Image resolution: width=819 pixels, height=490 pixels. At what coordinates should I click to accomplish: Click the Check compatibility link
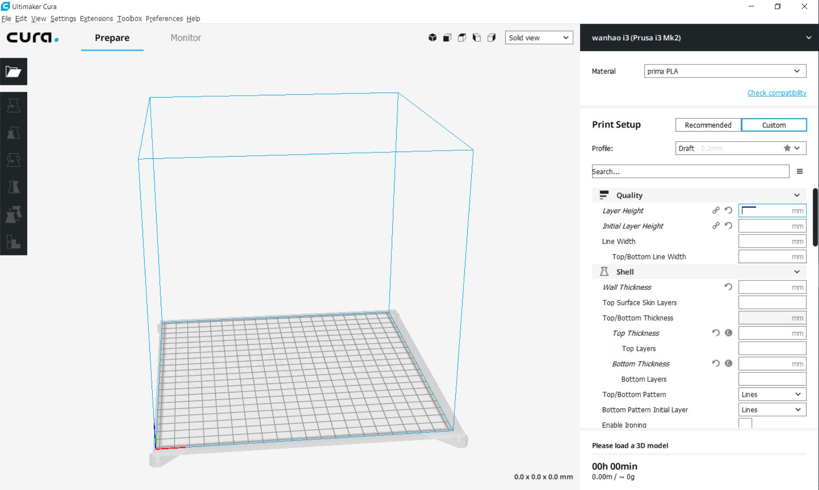(777, 93)
